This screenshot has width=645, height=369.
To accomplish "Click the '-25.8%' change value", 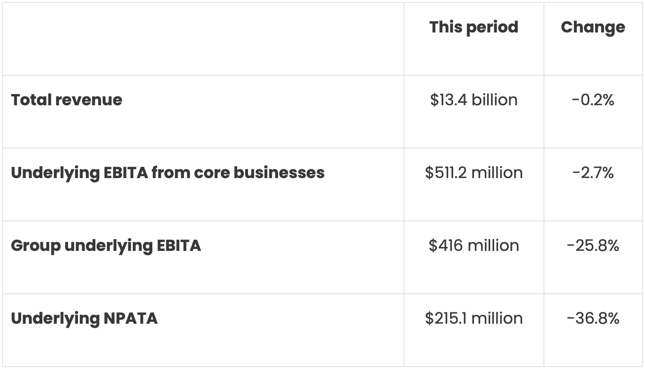I will click(x=593, y=246).
